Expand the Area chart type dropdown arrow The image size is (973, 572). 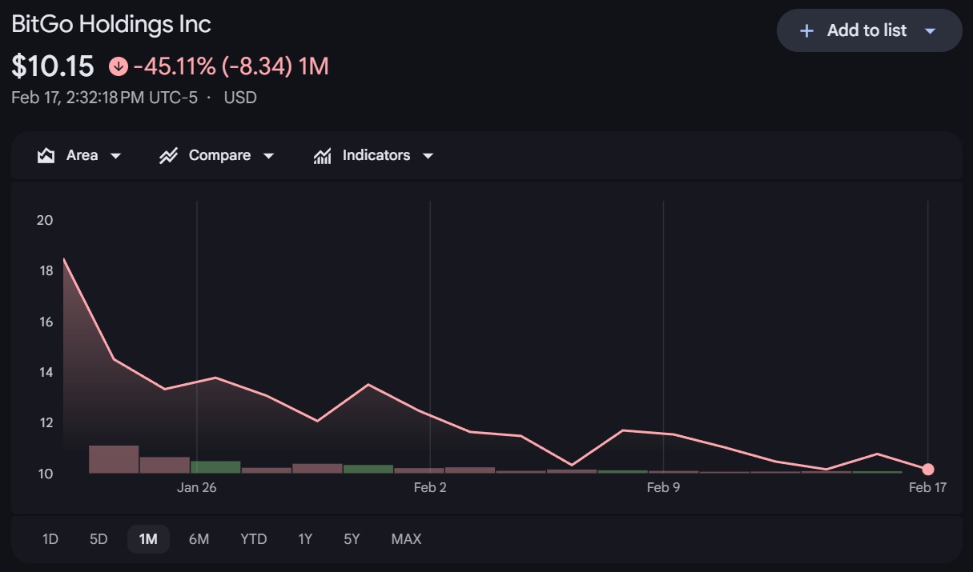[115, 156]
